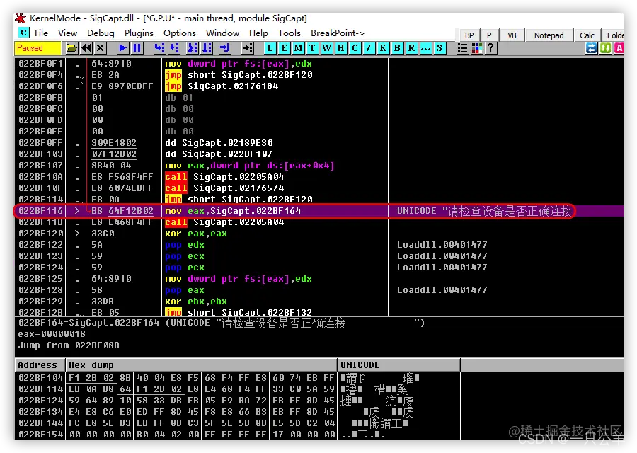Show References with R button
The height and width of the screenshot is (453, 637).
click(x=411, y=48)
